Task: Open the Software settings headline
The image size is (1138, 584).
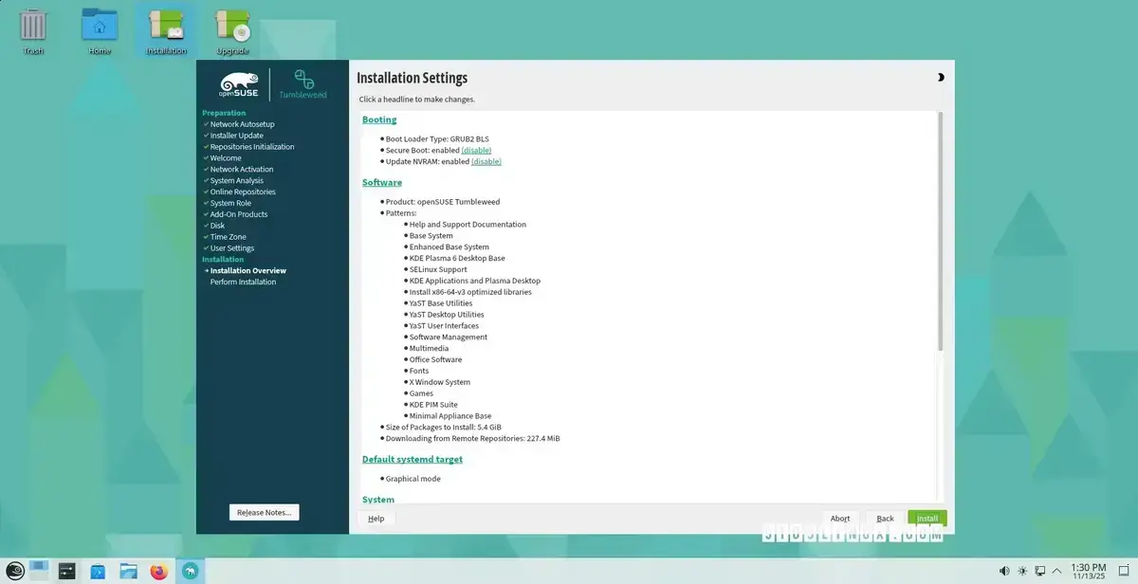Action: click(382, 182)
